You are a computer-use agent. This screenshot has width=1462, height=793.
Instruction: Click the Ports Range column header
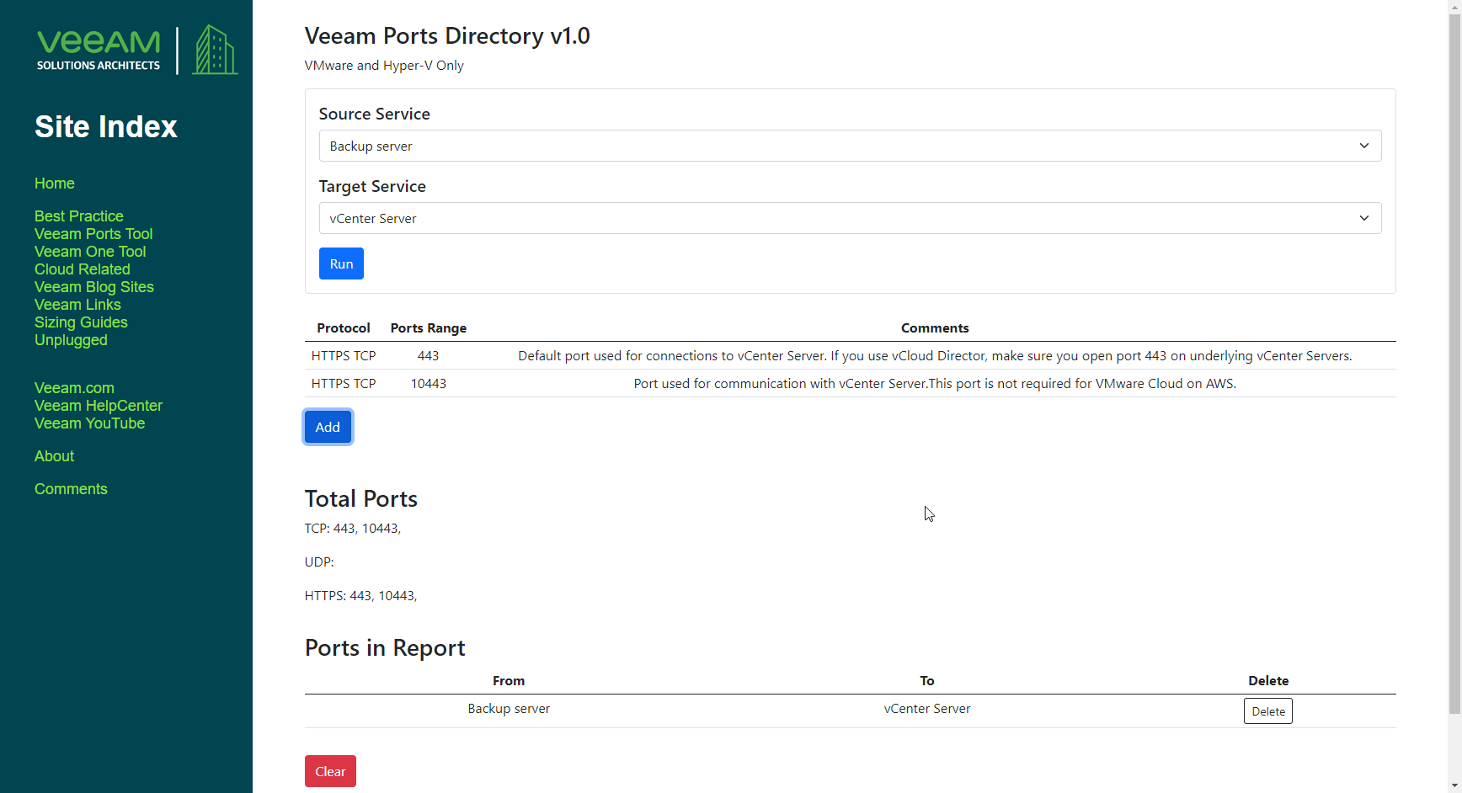428,328
